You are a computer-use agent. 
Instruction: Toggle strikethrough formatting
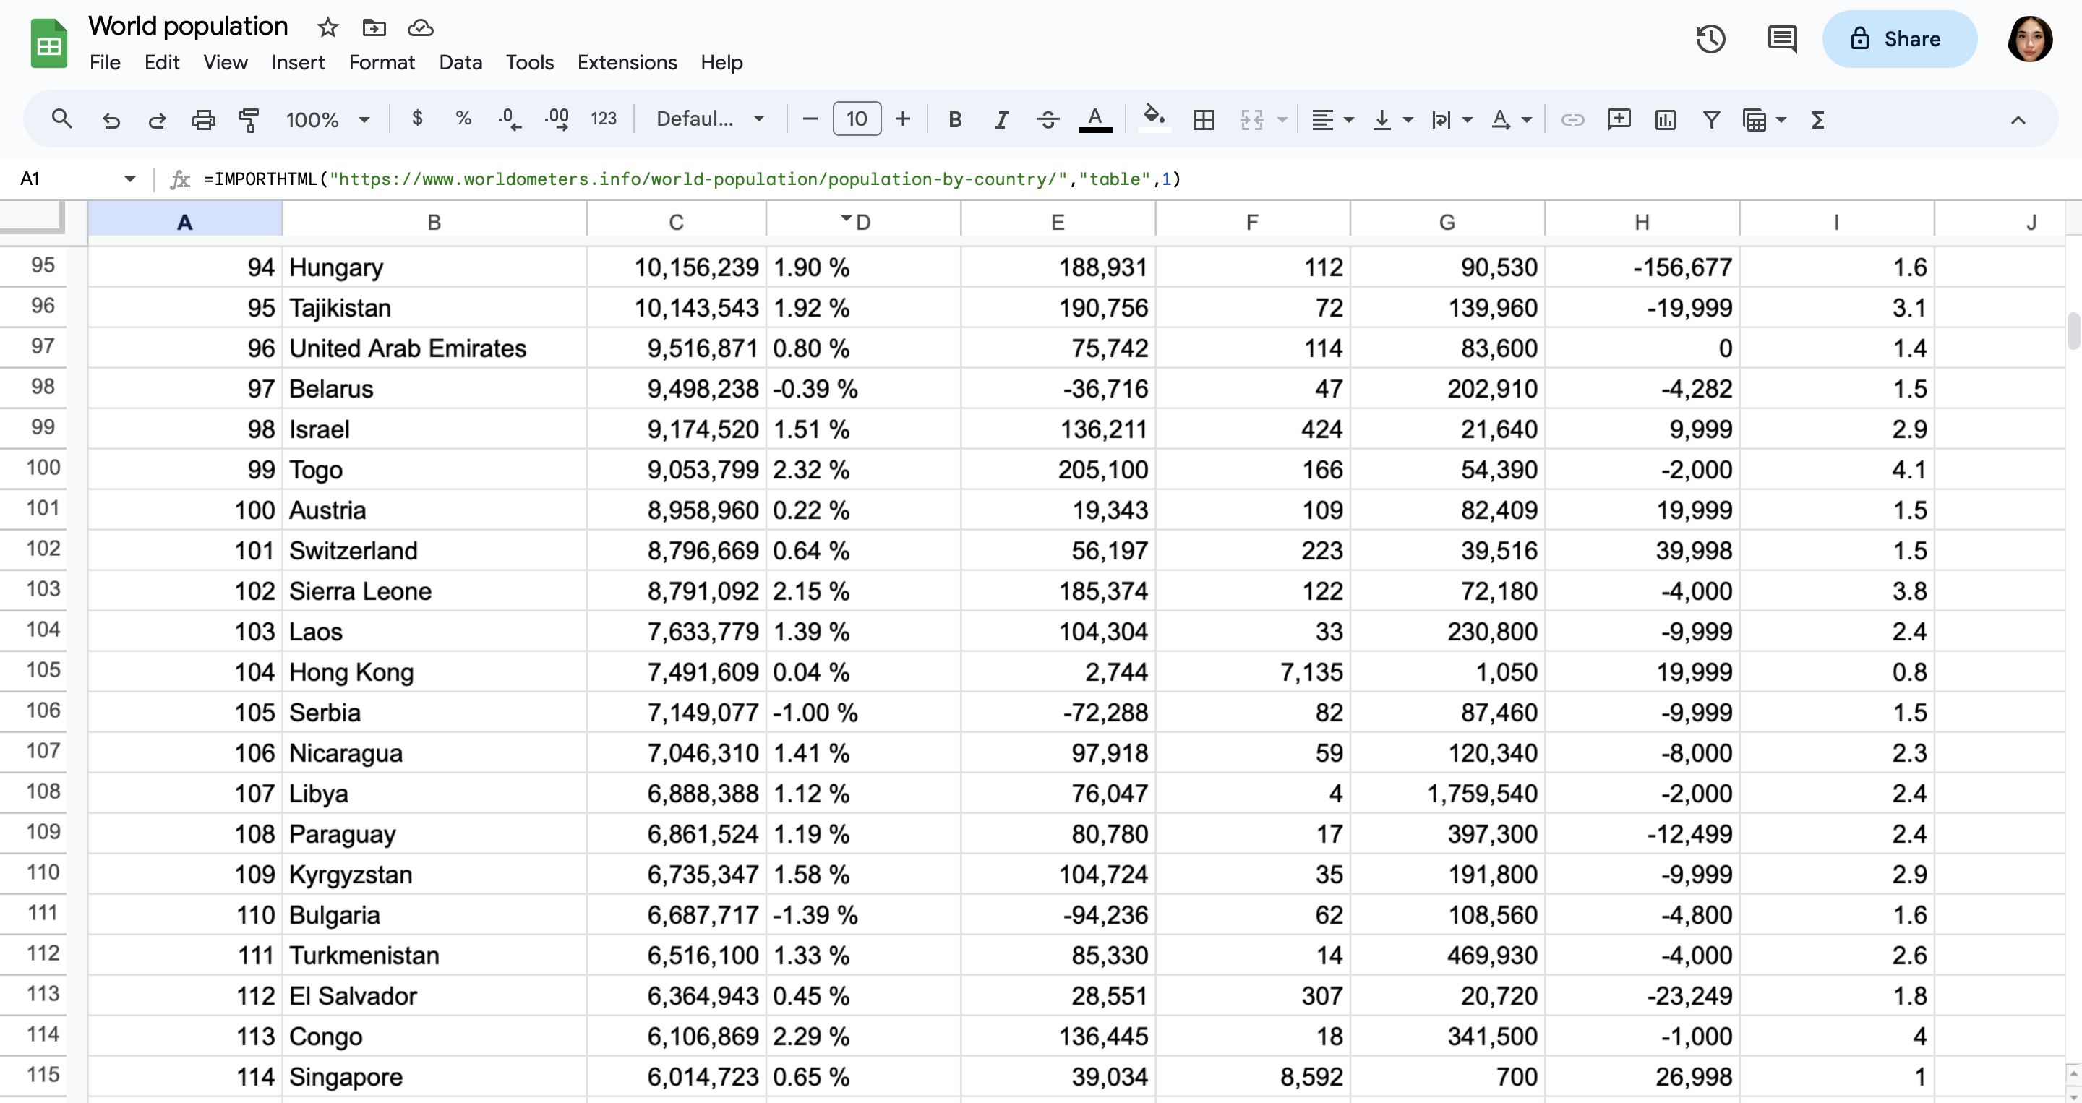[1048, 119]
